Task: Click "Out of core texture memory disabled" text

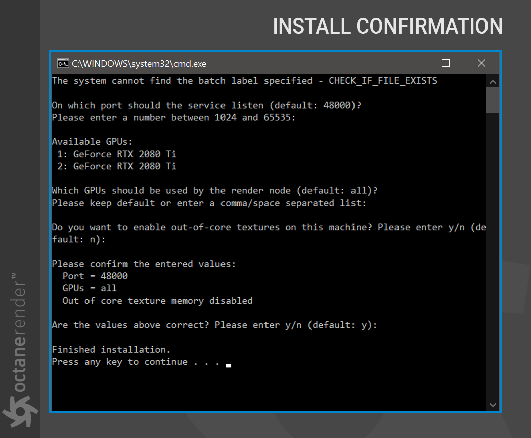Action: (x=157, y=301)
